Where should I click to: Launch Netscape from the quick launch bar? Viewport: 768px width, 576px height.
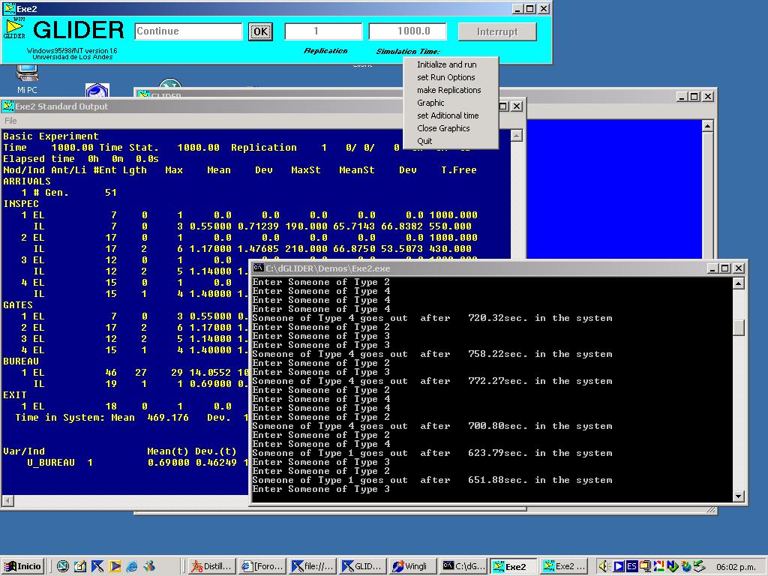(x=62, y=566)
